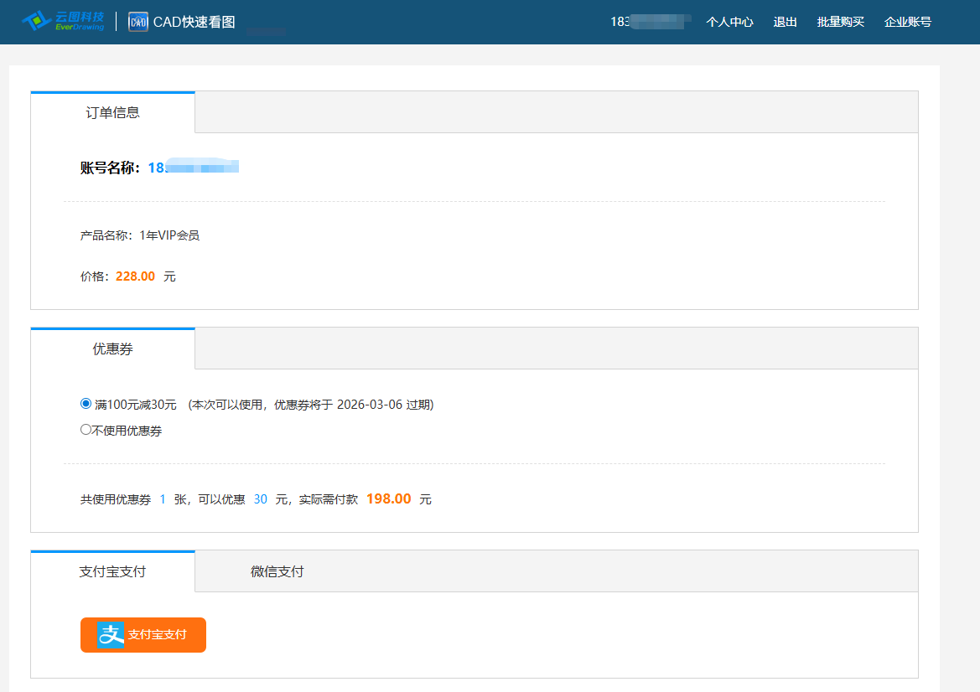Click the 228.00 price amount

[x=135, y=276]
